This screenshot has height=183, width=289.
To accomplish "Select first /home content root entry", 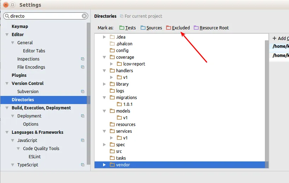I will click(280, 46).
